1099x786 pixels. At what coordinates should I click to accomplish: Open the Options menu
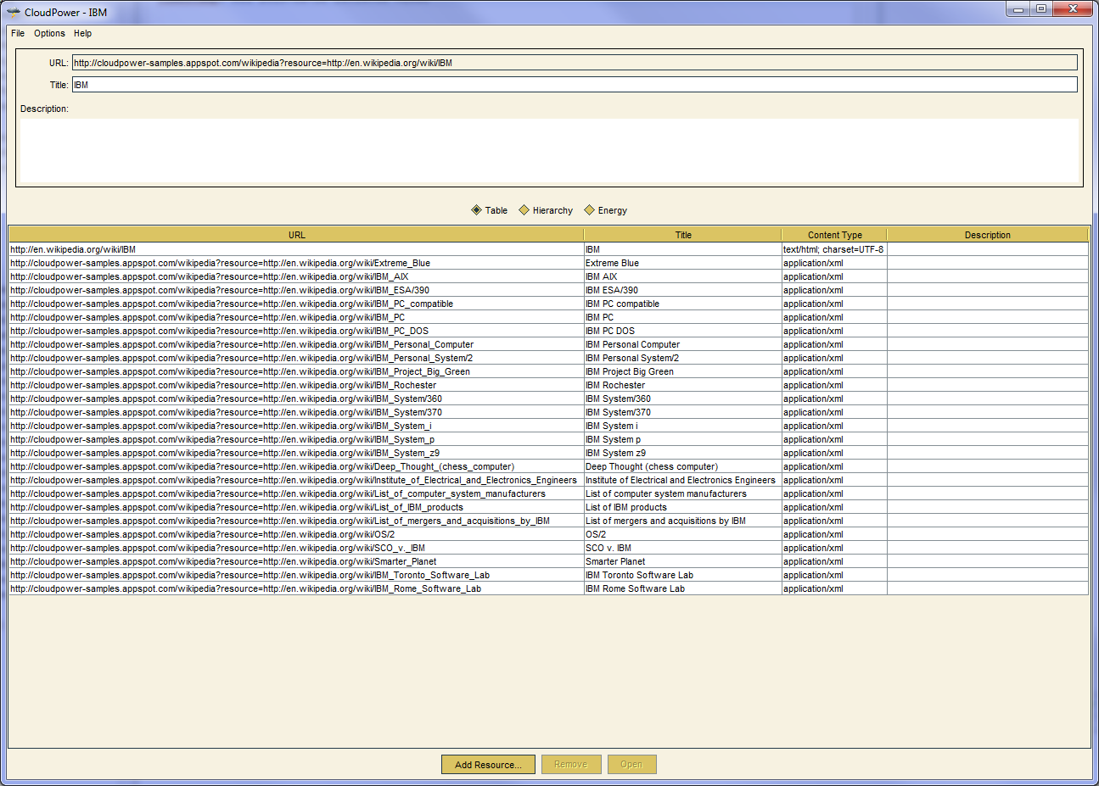point(49,34)
